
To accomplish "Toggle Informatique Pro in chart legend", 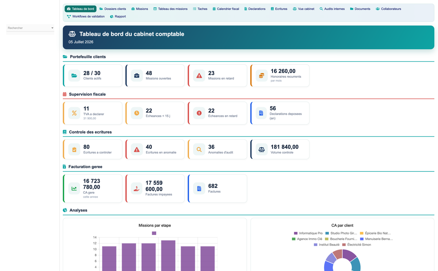I will pyautogui.click(x=308, y=233).
